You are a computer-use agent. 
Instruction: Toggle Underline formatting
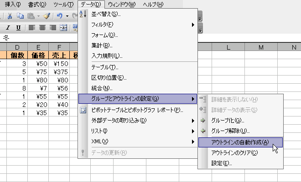(18, 28)
